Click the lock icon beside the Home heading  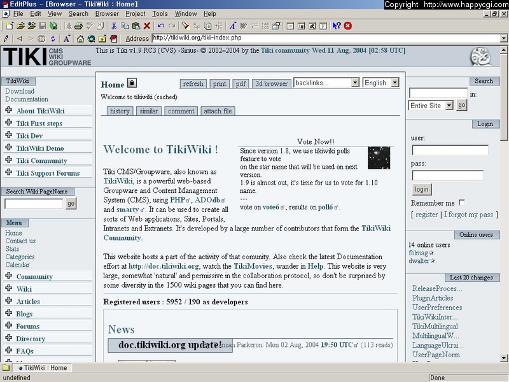[132, 83]
